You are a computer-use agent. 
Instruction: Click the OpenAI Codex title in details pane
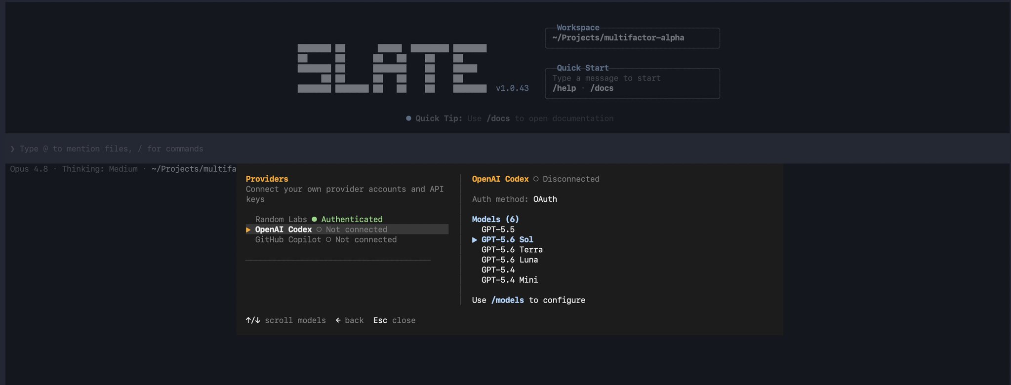tap(500, 179)
